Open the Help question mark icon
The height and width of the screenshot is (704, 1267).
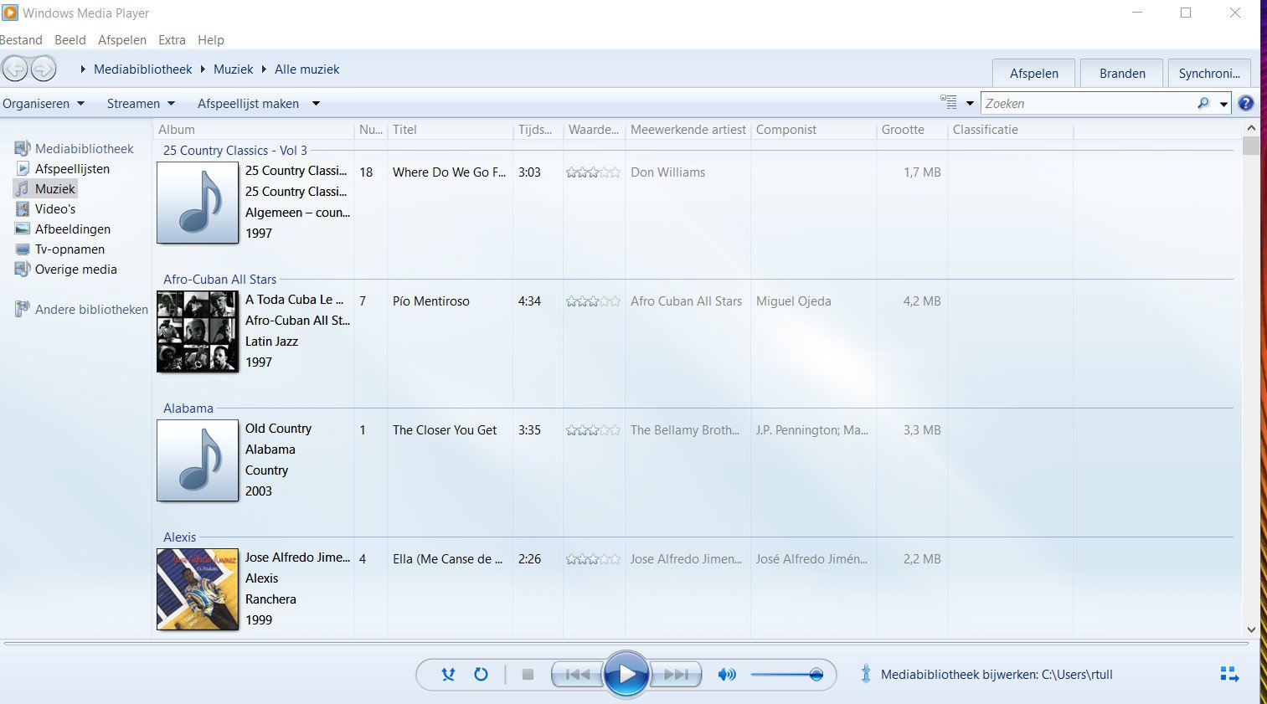click(1246, 104)
